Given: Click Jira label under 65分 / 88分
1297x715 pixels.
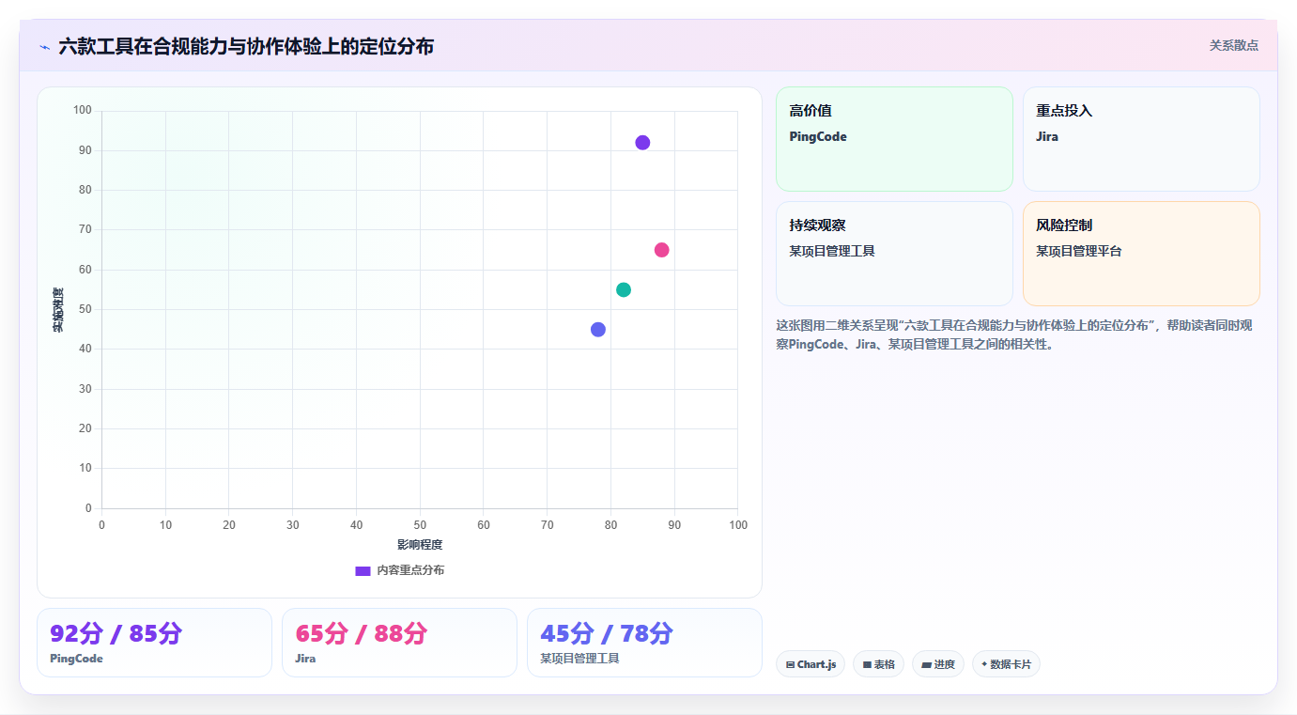Looking at the screenshot, I should (305, 659).
